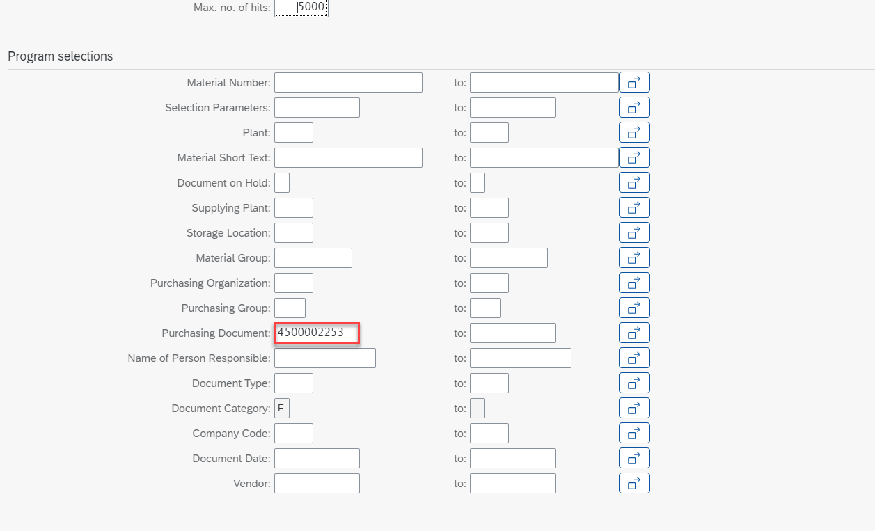The height and width of the screenshot is (531, 875).
Task: Open multiple selection for Purchasing Group
Action: click(634, 308)
